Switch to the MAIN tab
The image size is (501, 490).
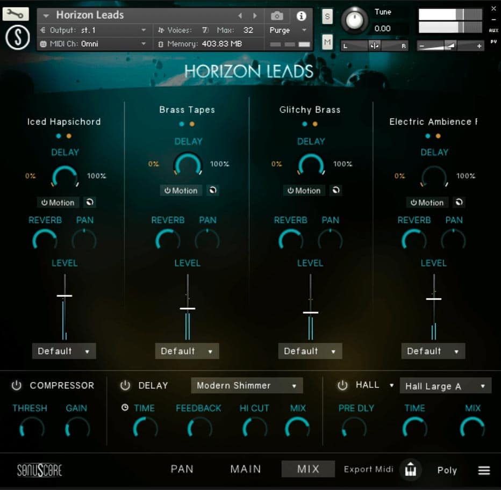click(246, 469)
